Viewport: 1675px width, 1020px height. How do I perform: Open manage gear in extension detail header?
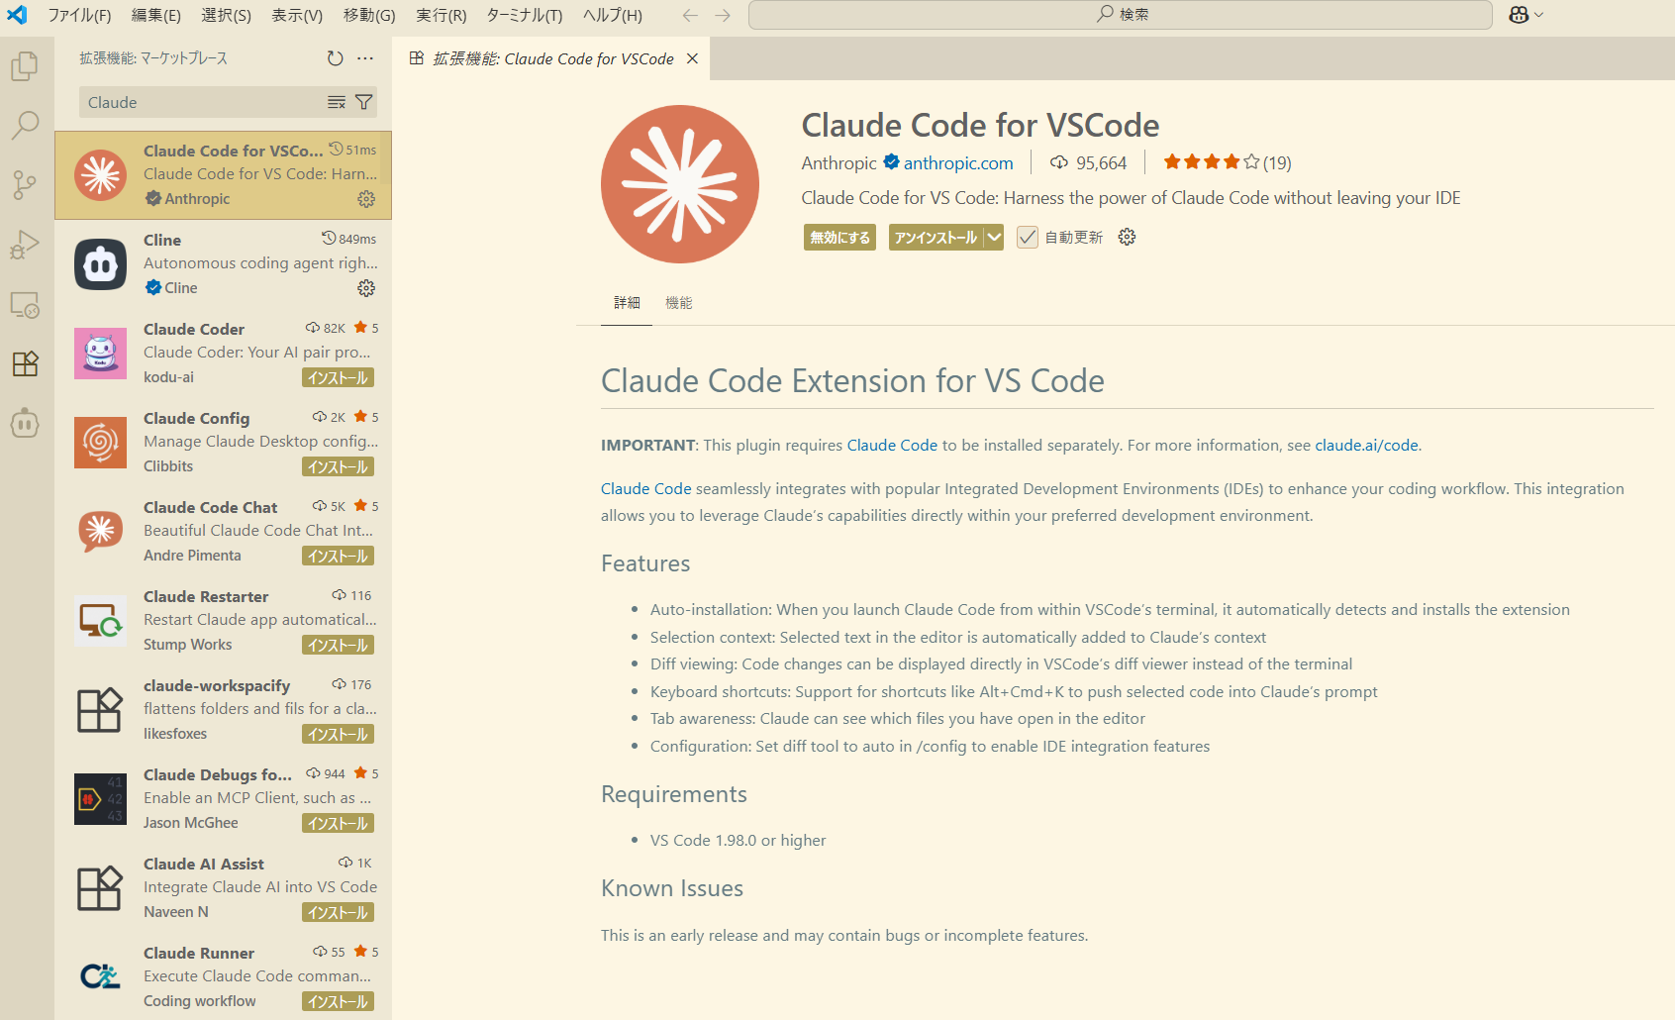point(1127,237)
